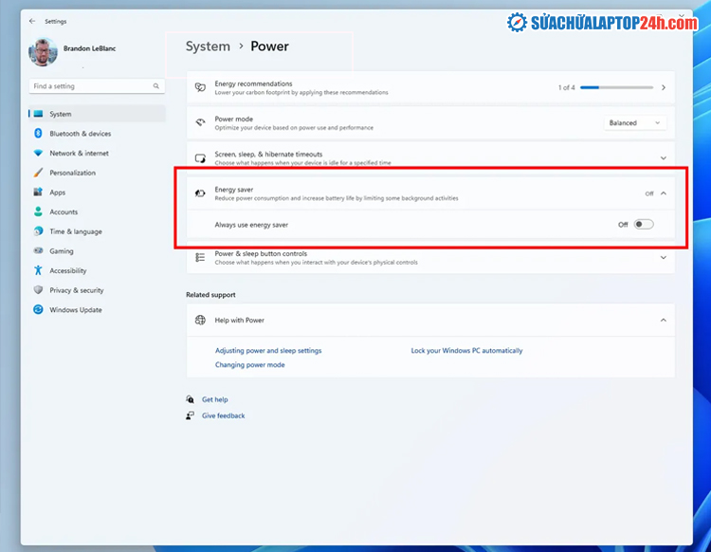Screen dimensions: 711x552
Task: Click the Time & language globe icon
Action: [38, 231]
